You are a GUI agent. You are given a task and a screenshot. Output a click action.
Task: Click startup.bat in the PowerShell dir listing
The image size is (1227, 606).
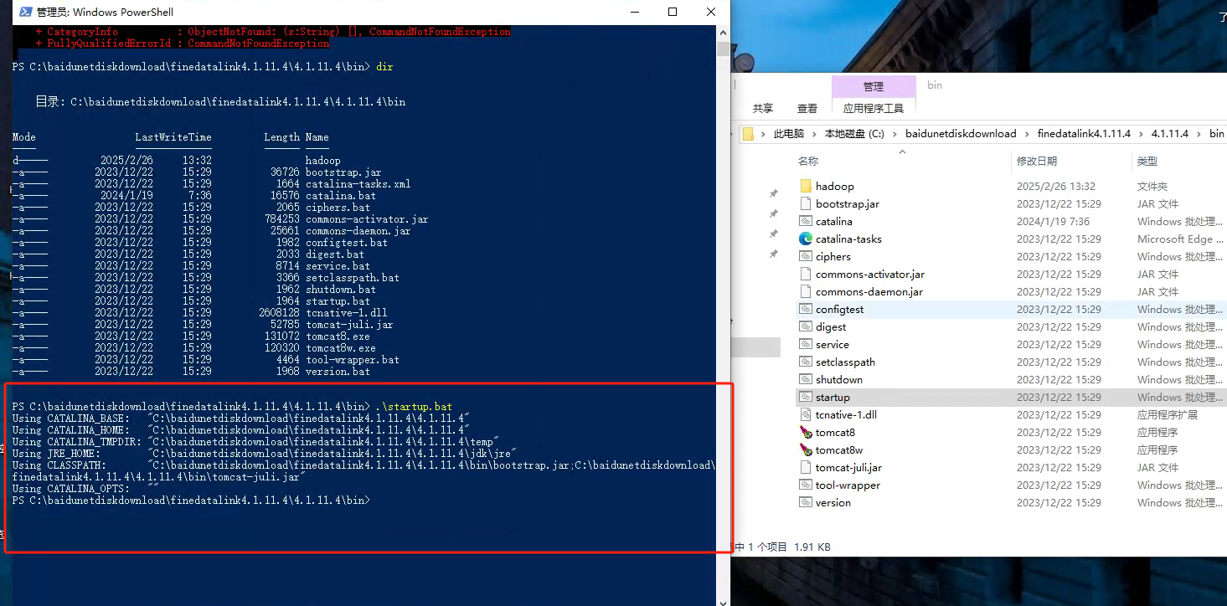pos(338,300)
